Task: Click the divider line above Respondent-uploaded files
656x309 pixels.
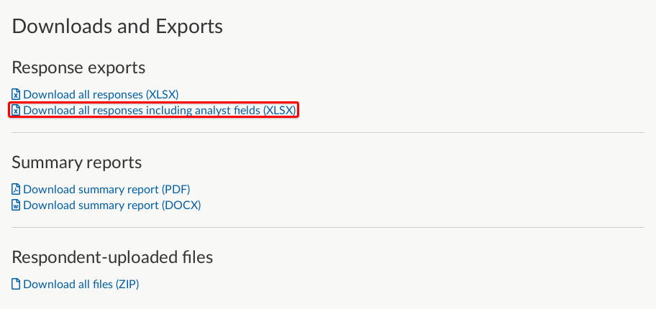Action: [x=328, y=228]
